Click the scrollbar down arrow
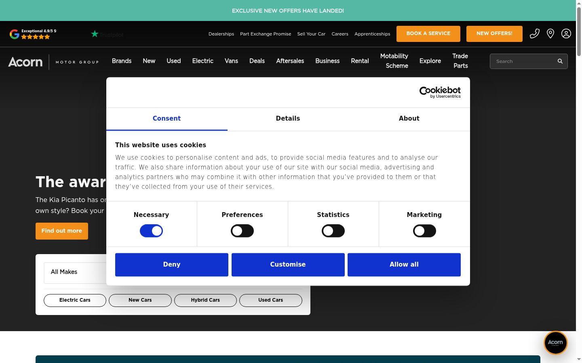582x363 pixels. click(x=579, y=359)
